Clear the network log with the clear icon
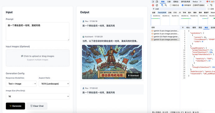The width and height of the screenshot is (215, 113). coord(157,5)
